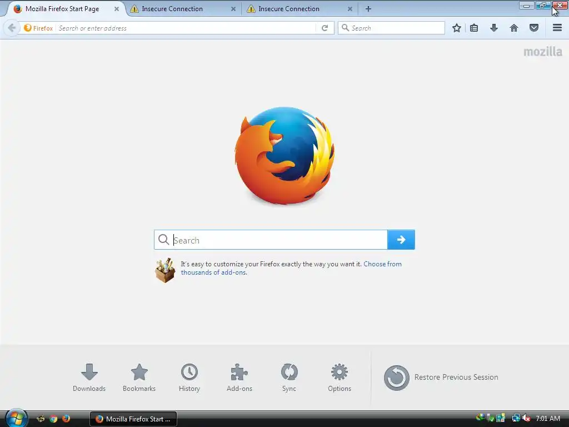Click the 'Search or enter address' URL bar
The image size is (569, 427).
186,28
